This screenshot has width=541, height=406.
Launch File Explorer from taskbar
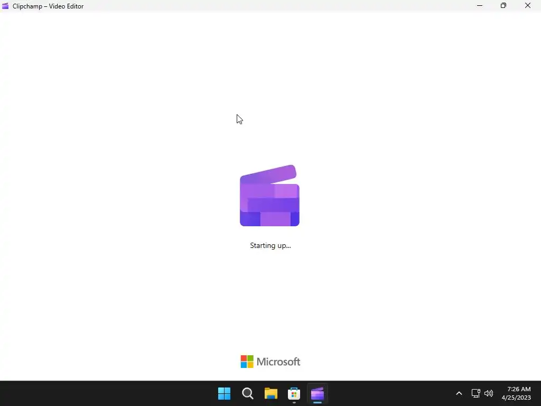(x=271, y=393)
